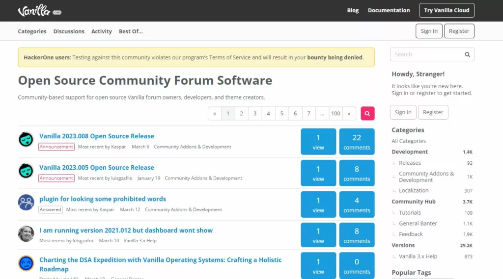The width and height of the screenshot is (503, 279).
Task: Open the dashboard wont show discussion
Action: 126,230
